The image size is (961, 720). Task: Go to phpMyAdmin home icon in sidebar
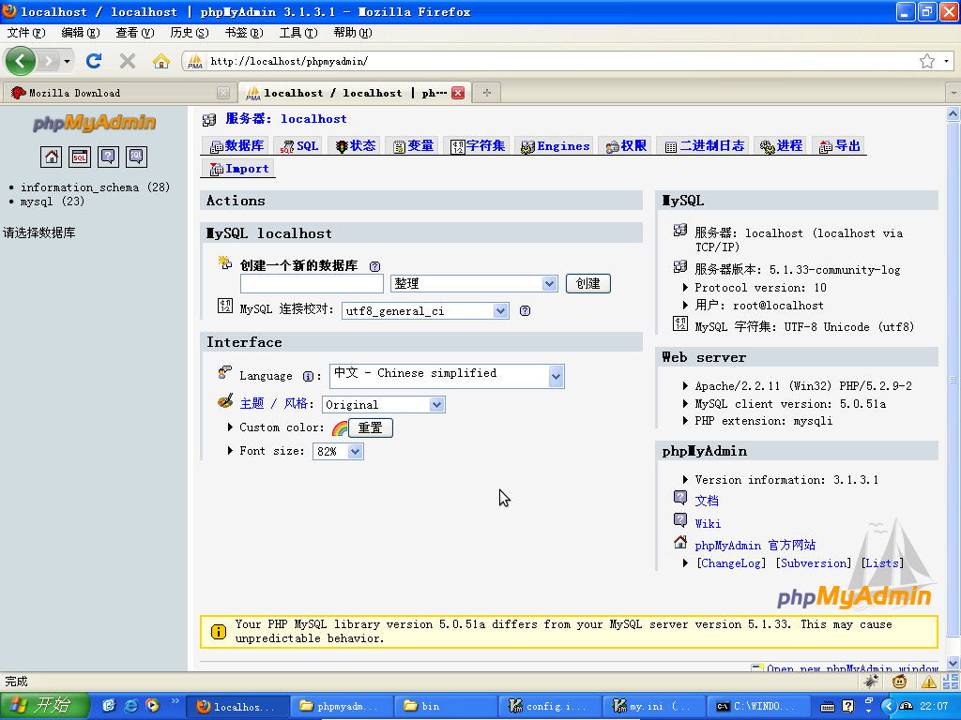[x=52, y=157]
